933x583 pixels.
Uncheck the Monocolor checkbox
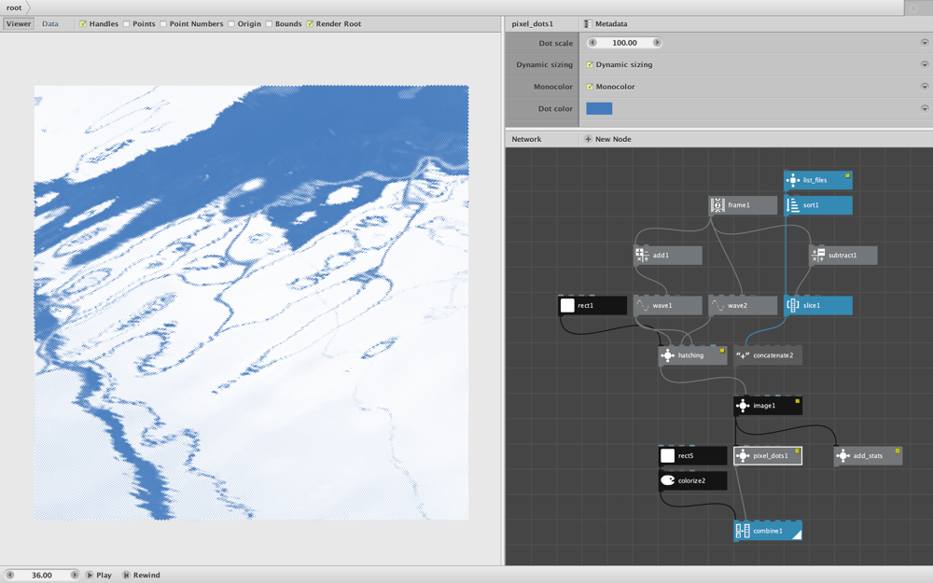[x=590, y=87]
